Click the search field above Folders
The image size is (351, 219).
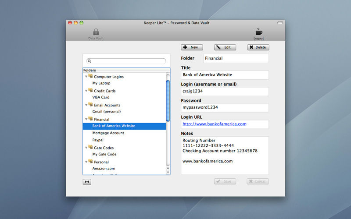tap(126, 61)
